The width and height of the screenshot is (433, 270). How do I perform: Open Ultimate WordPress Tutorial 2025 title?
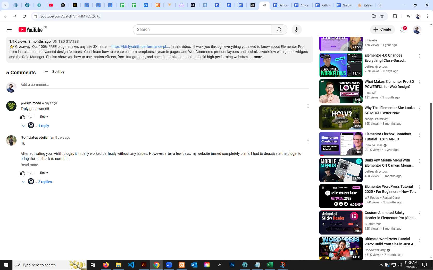390,241
